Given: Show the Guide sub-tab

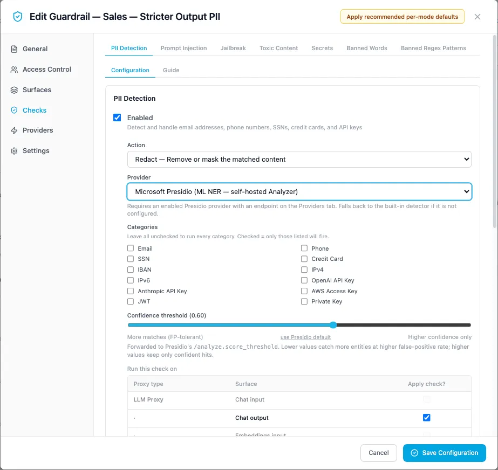Looking at the screenshot, I should (171, 70).
